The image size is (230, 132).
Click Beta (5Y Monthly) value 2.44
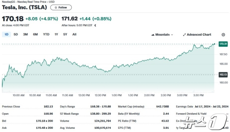(166, 114)
